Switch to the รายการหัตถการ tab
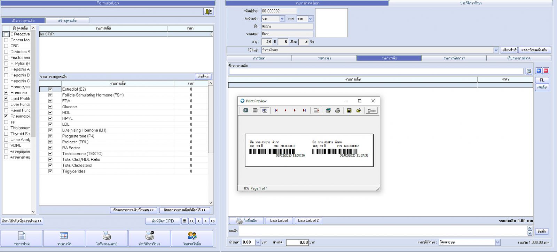Viewport: 557px width, 252px height. click(454, 58)
